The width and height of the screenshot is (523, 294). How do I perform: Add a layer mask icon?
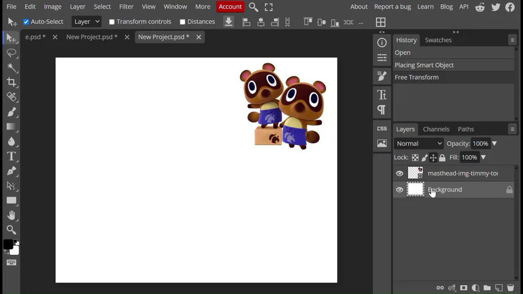464,288
